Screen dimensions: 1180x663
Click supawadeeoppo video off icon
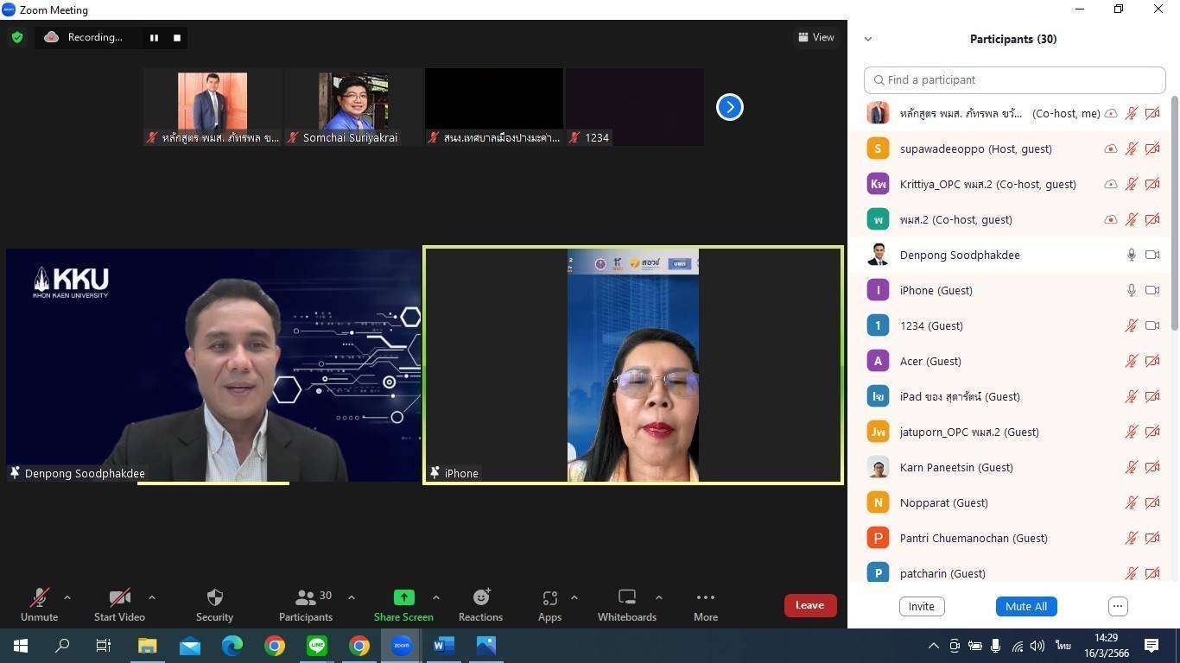1152,148
